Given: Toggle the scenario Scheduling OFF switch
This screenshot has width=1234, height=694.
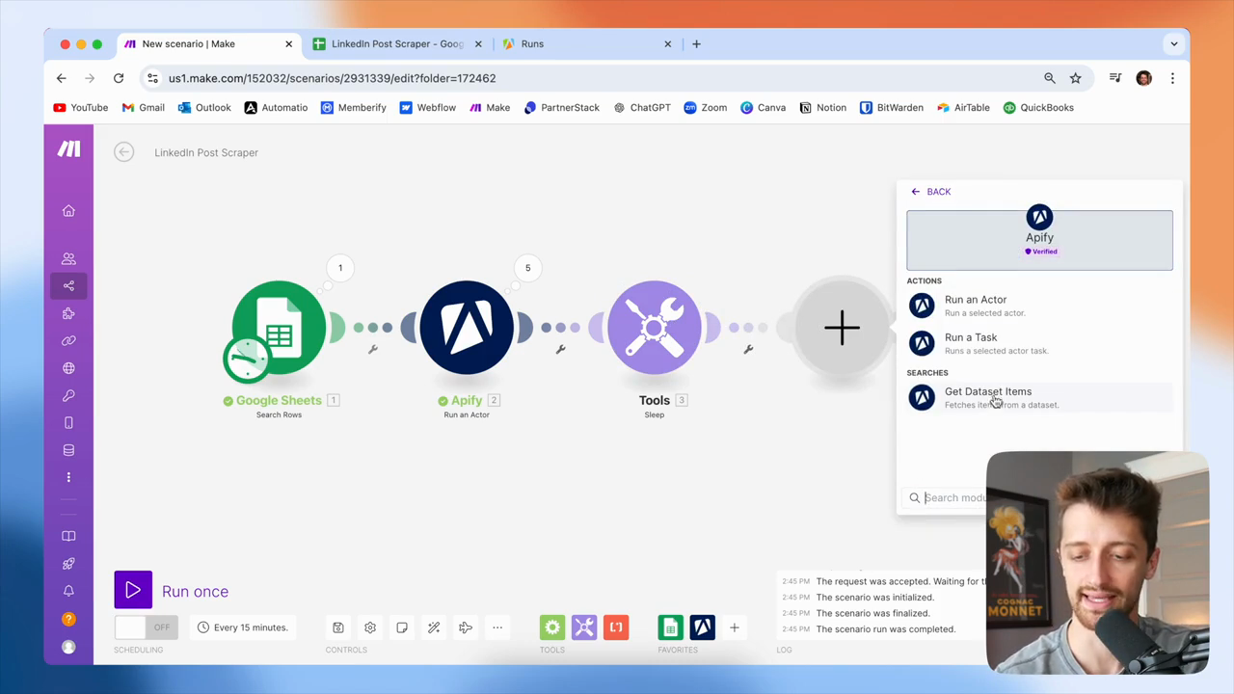Looking at the screenshot, I should click(x=146, y=627).
